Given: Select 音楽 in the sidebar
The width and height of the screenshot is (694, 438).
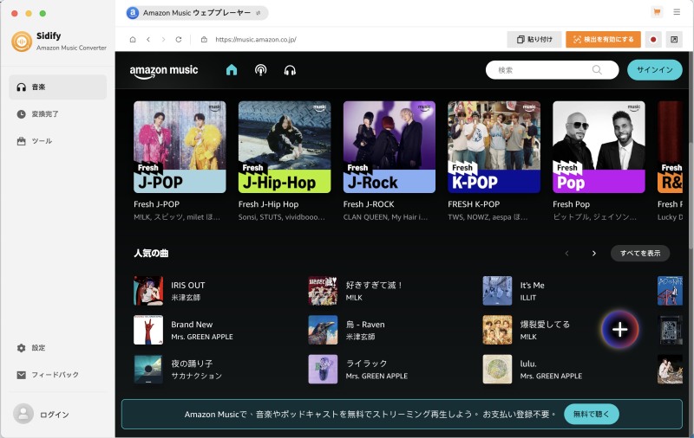Looking at the screenshot, I should pyautogui.click(x=57, y=87).
